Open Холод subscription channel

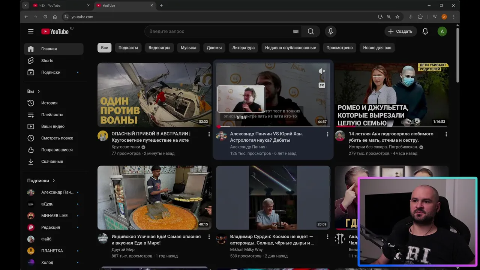pyautogui.click(x=54, y=262)
